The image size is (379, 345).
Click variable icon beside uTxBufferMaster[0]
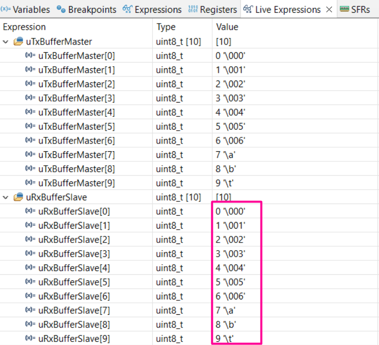coord(30,55)
